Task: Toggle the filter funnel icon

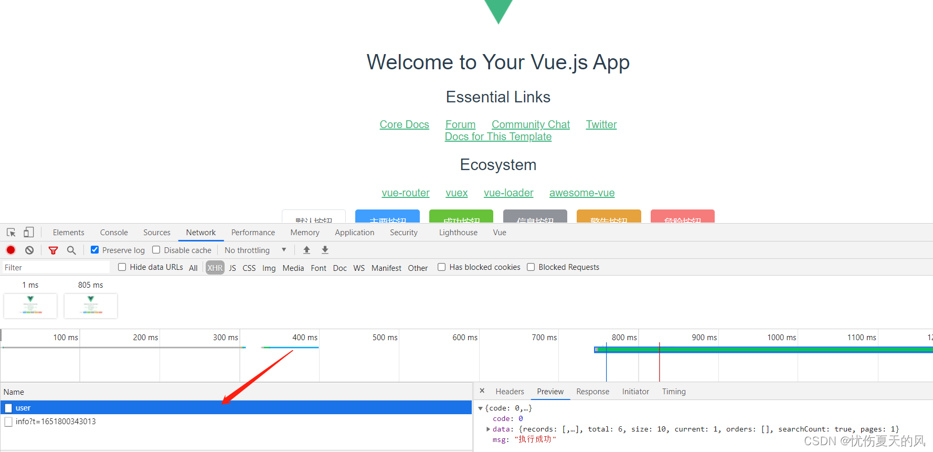Action: 53,250
